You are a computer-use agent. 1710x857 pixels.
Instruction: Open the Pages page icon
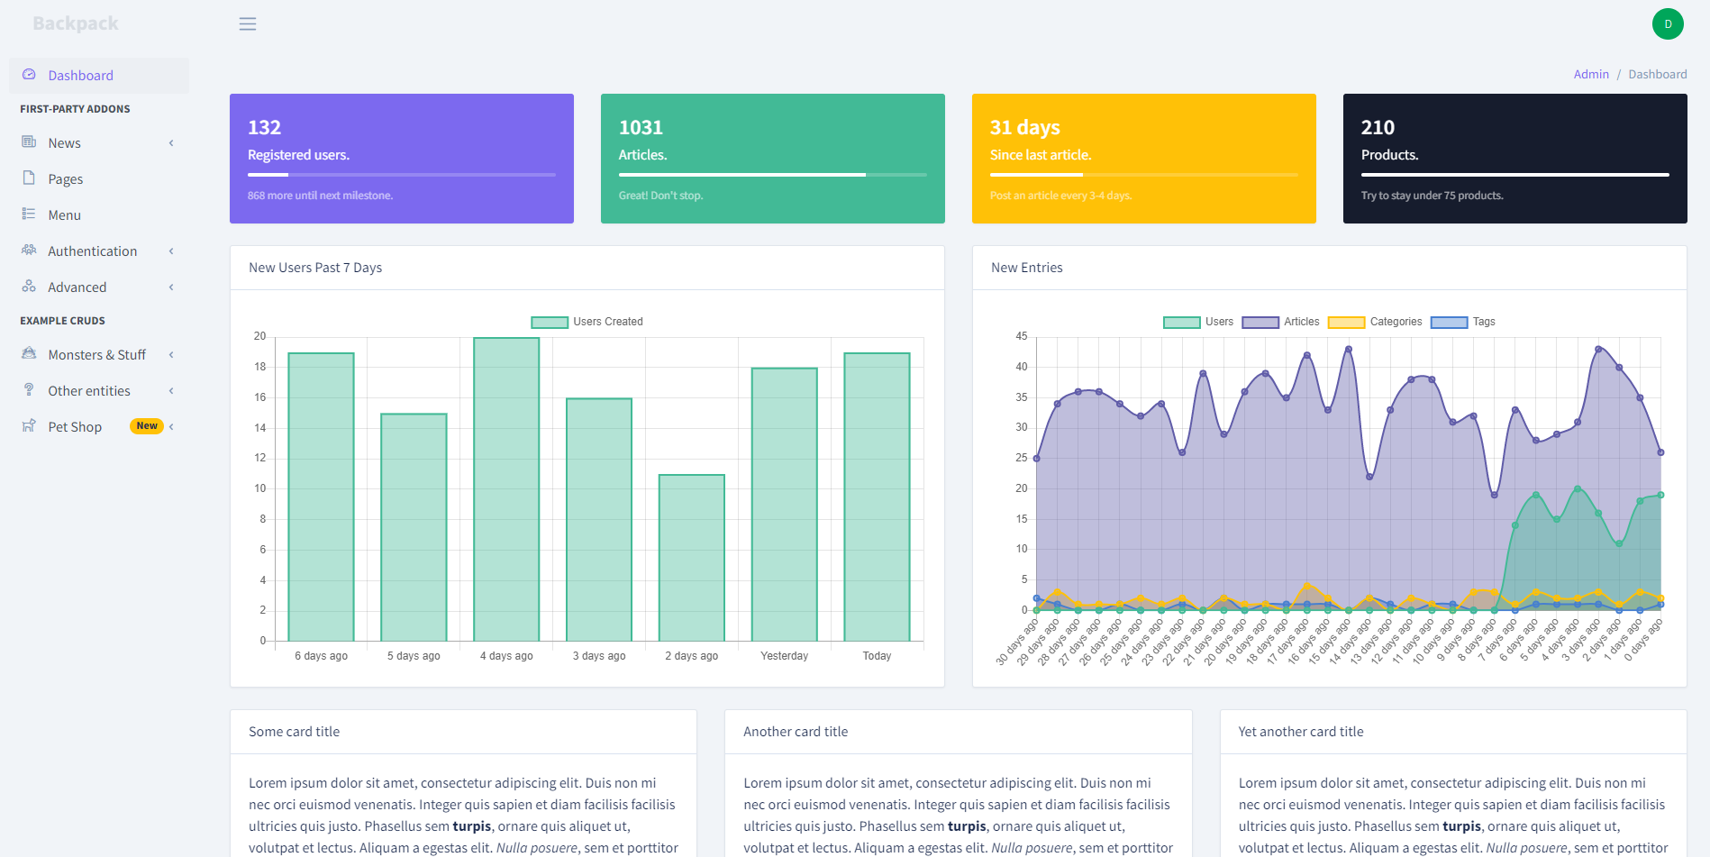[x=30, y=178]
